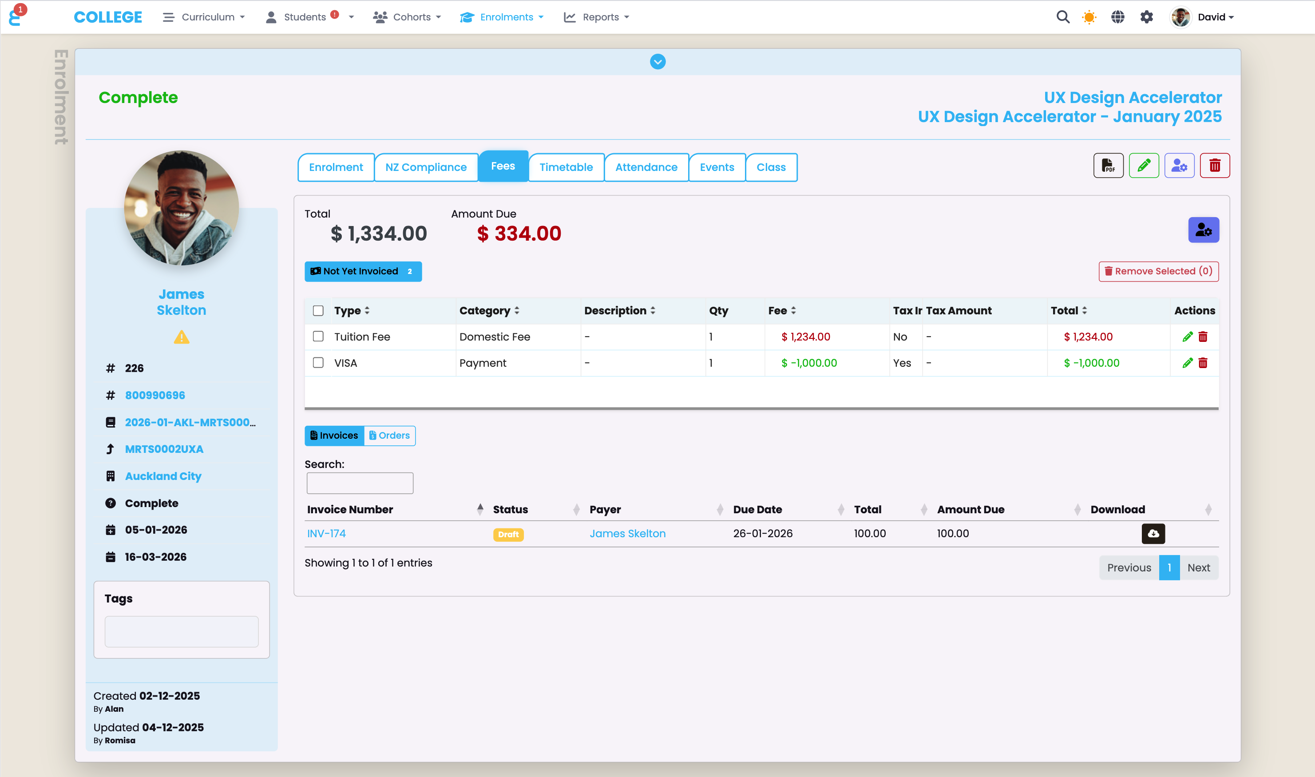Click the red delete enrolment trash icon
1315x777 pixels.
(x=1215, y=166)
